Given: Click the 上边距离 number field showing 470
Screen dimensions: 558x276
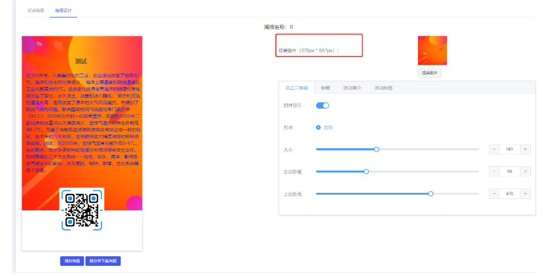Looking at the screenshot, I should (x=510, y=194).
